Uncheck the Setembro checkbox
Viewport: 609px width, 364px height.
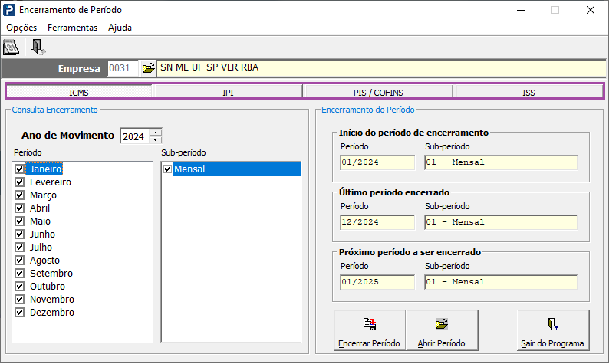[x=19, y=273]
